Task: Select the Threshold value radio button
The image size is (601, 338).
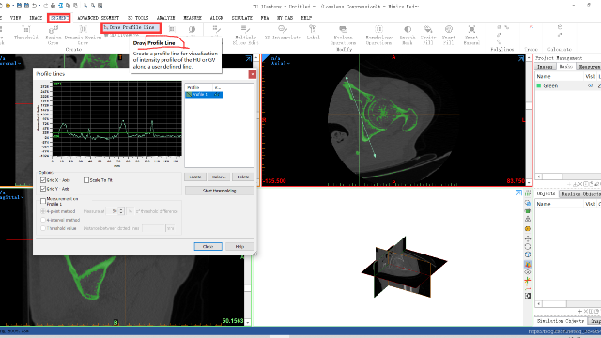Action: (43, 228)
